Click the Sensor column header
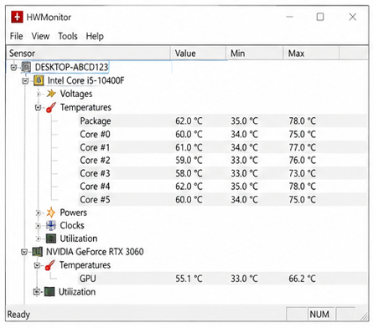The image size is (373, 328). [88, 54]
